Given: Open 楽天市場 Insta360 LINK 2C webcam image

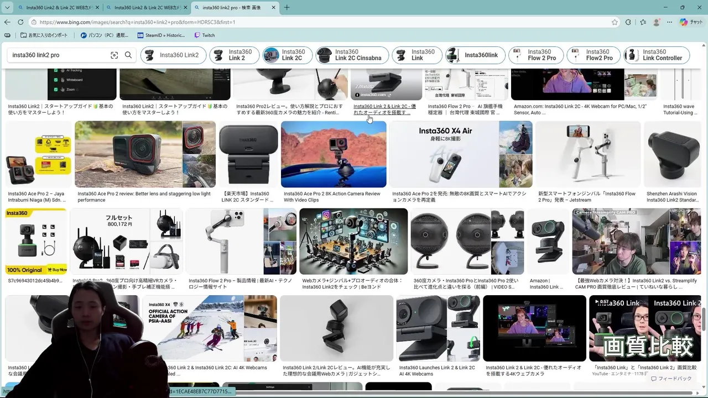Looking at the screenshot, I should [x=248, y=154].
